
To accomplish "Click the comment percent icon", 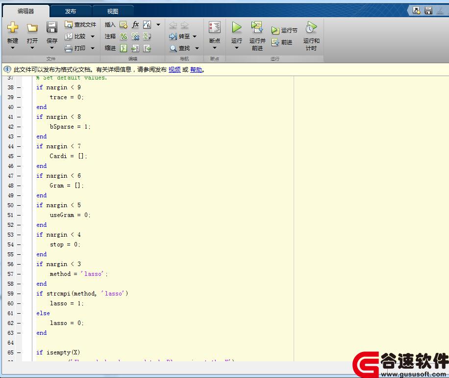I will 124,36.
